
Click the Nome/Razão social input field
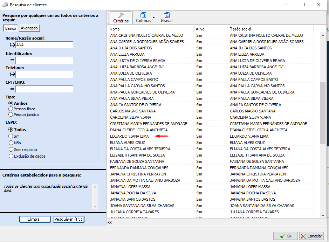(x=44, y=45)
